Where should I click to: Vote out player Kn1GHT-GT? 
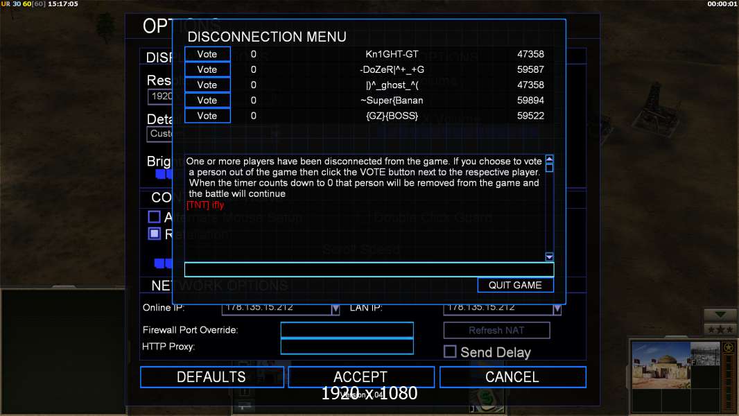pyautogui.click(x=207, y=54)
